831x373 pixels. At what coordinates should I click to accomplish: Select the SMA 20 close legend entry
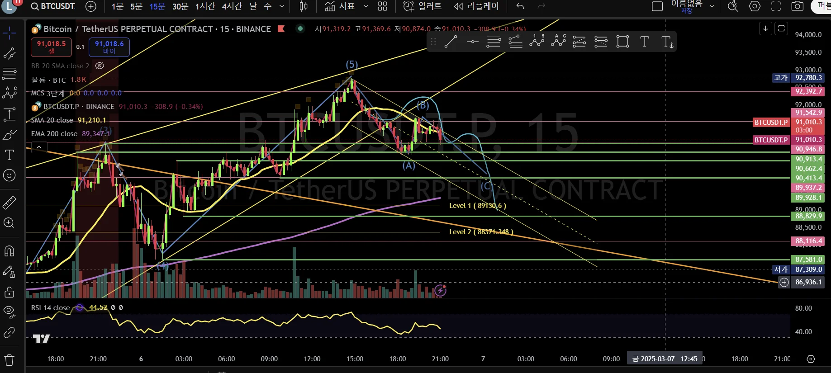coord(69,120)
